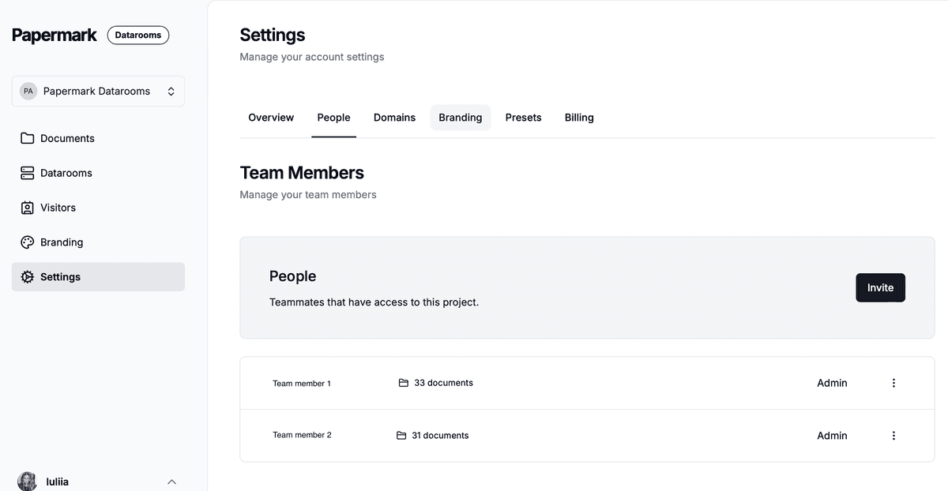
Task: Open three-dot menu for Team member 1
Action: [x=893, y=383]
